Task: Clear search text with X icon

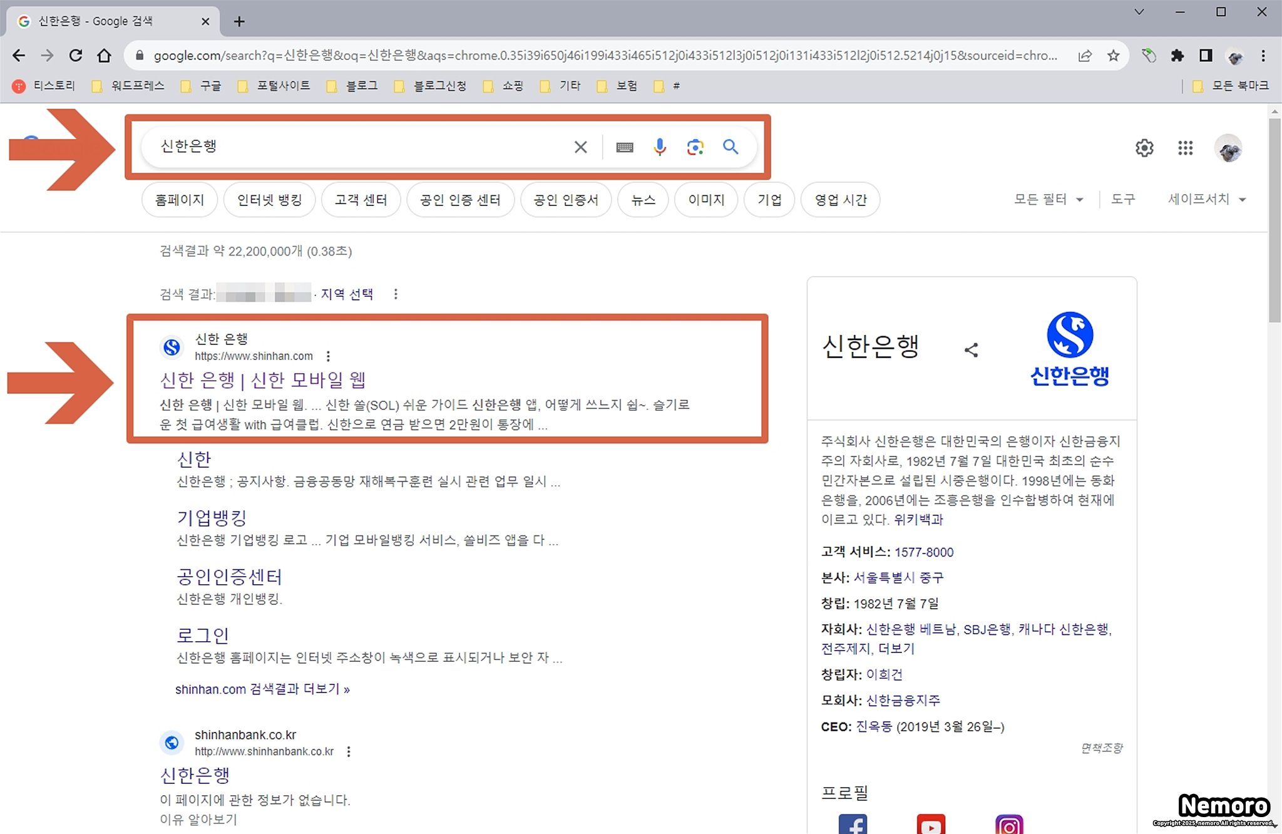Action: tap(580, 147)
